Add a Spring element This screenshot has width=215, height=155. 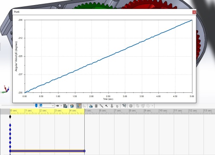[x=96, y=106]
